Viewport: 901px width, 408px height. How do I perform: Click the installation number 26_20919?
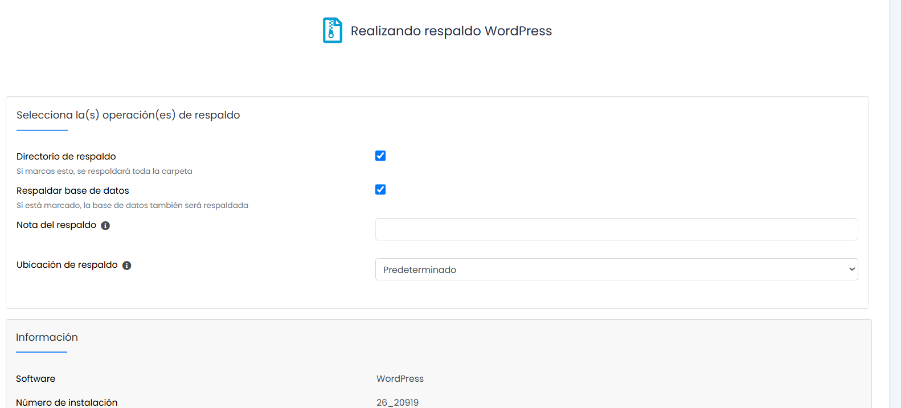(398, 402)
